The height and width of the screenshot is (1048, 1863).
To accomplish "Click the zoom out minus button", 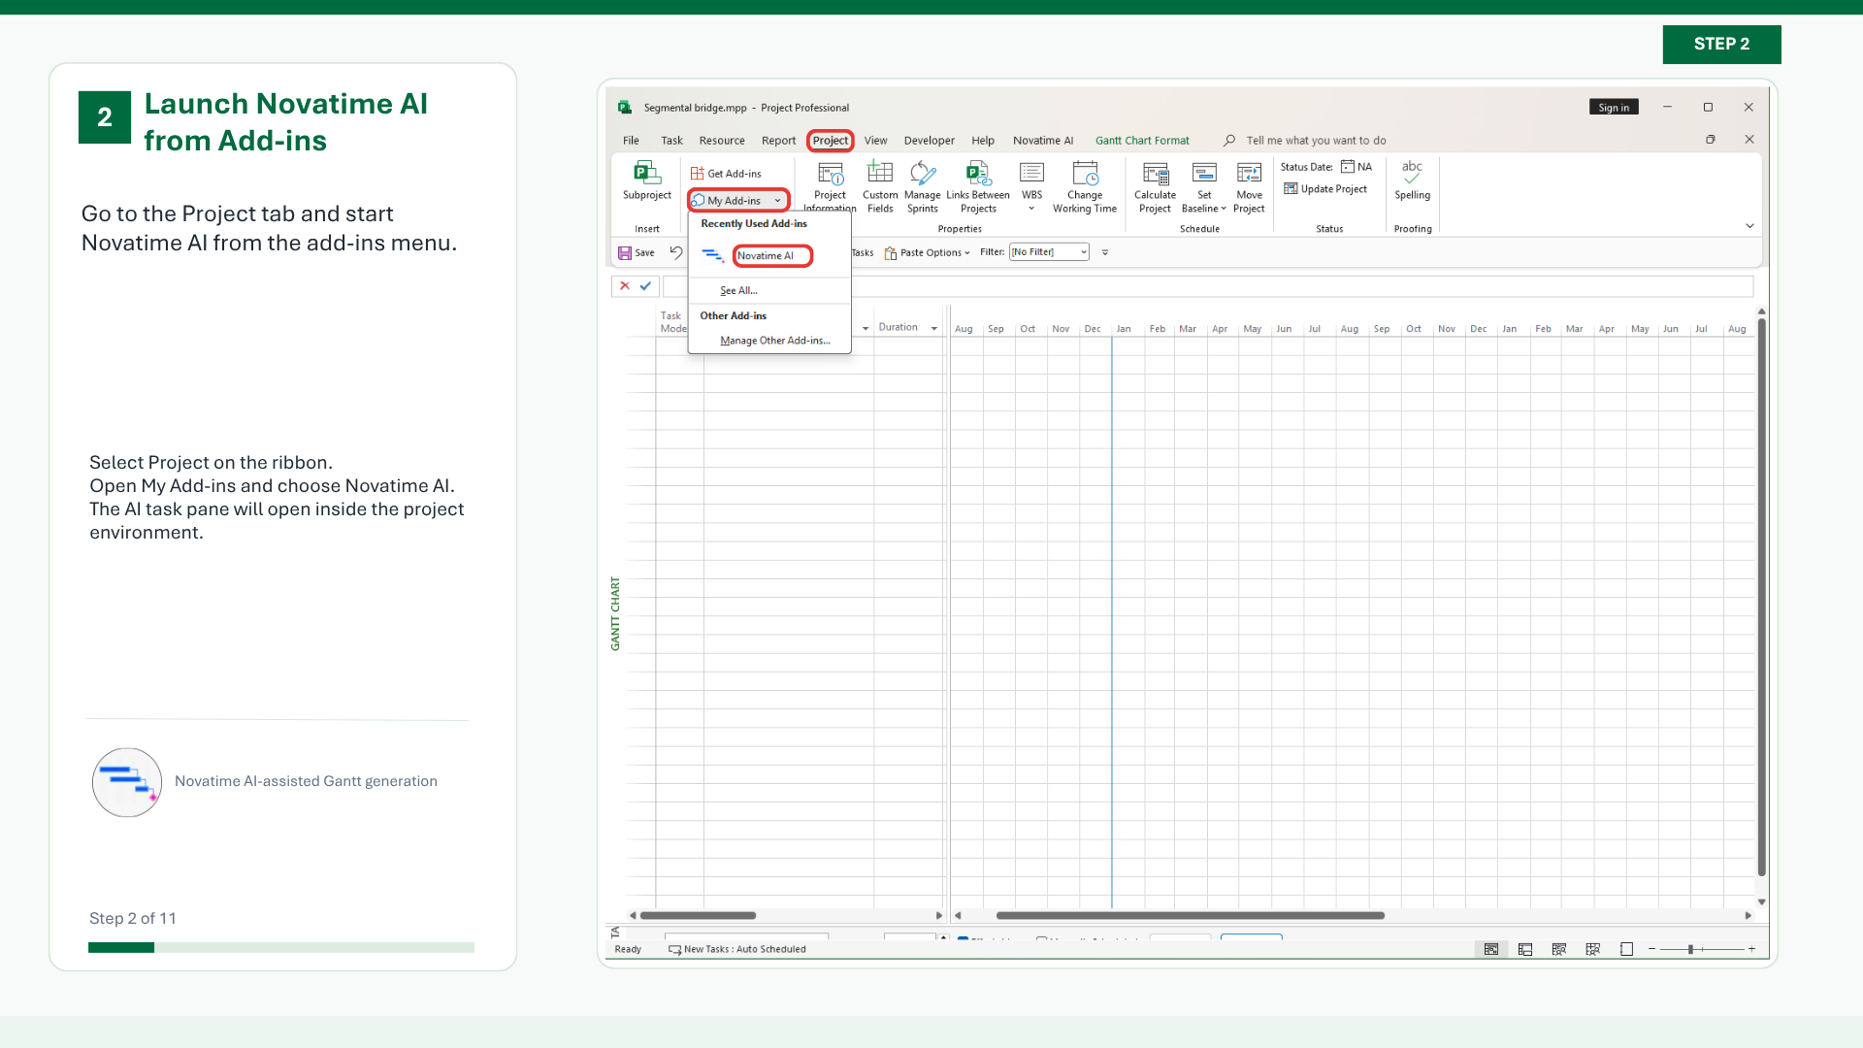I will (1651, 949).
